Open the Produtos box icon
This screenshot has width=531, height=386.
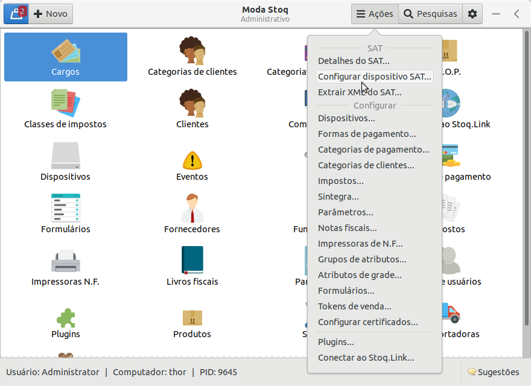tap(192, 323)
